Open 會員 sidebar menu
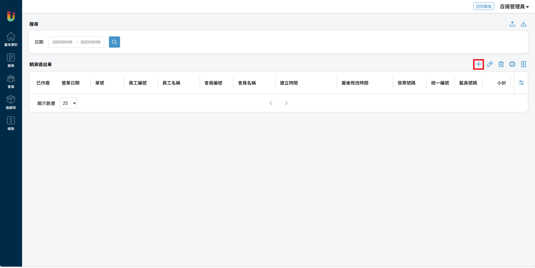 click(11, 81)
